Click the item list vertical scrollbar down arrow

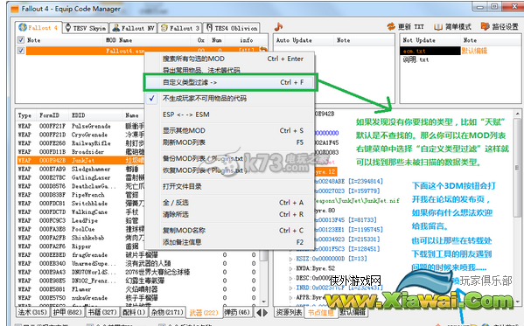pyautogui.click(x=264, y=302)
